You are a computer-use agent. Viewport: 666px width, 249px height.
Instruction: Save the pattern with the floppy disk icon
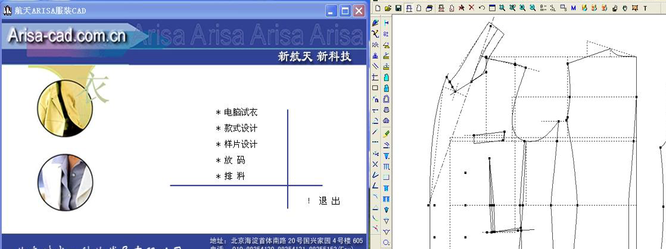click(x=399, y=8)
